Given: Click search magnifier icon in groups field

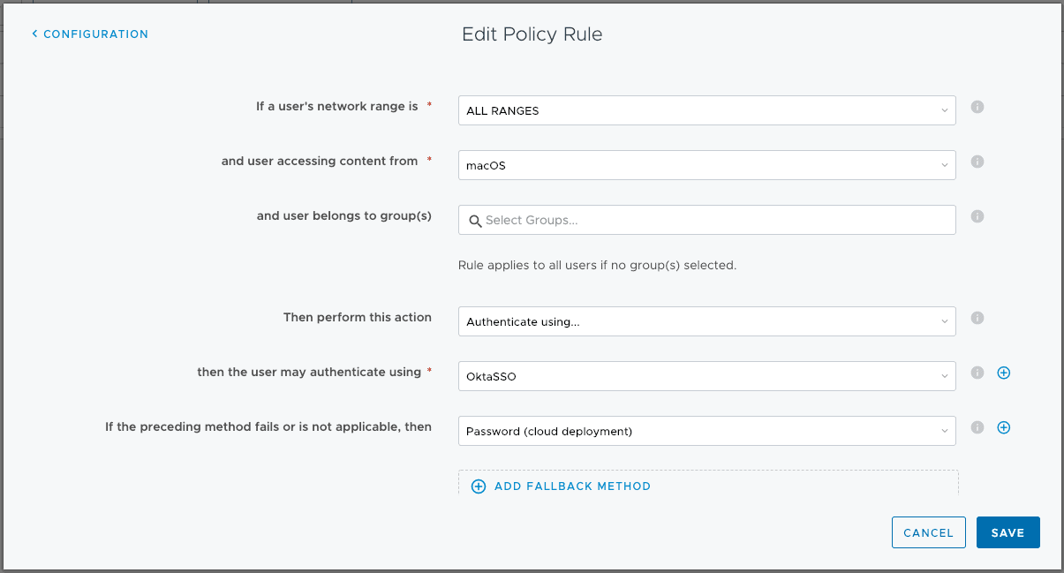Looking at the screenshot, I should (475, 221).
